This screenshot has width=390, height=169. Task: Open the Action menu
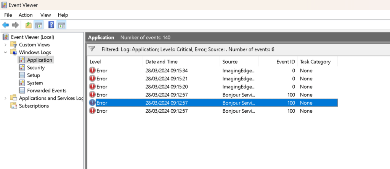pyautogui.click(x=26, y=15)
